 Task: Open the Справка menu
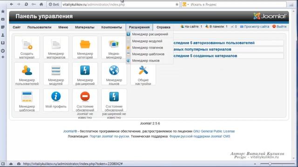pyautogui.click(x=163, y=27)
